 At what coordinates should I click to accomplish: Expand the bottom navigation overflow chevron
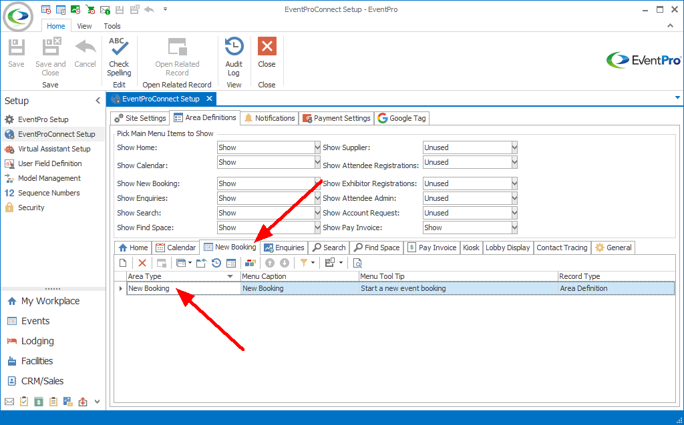point(98,402)
